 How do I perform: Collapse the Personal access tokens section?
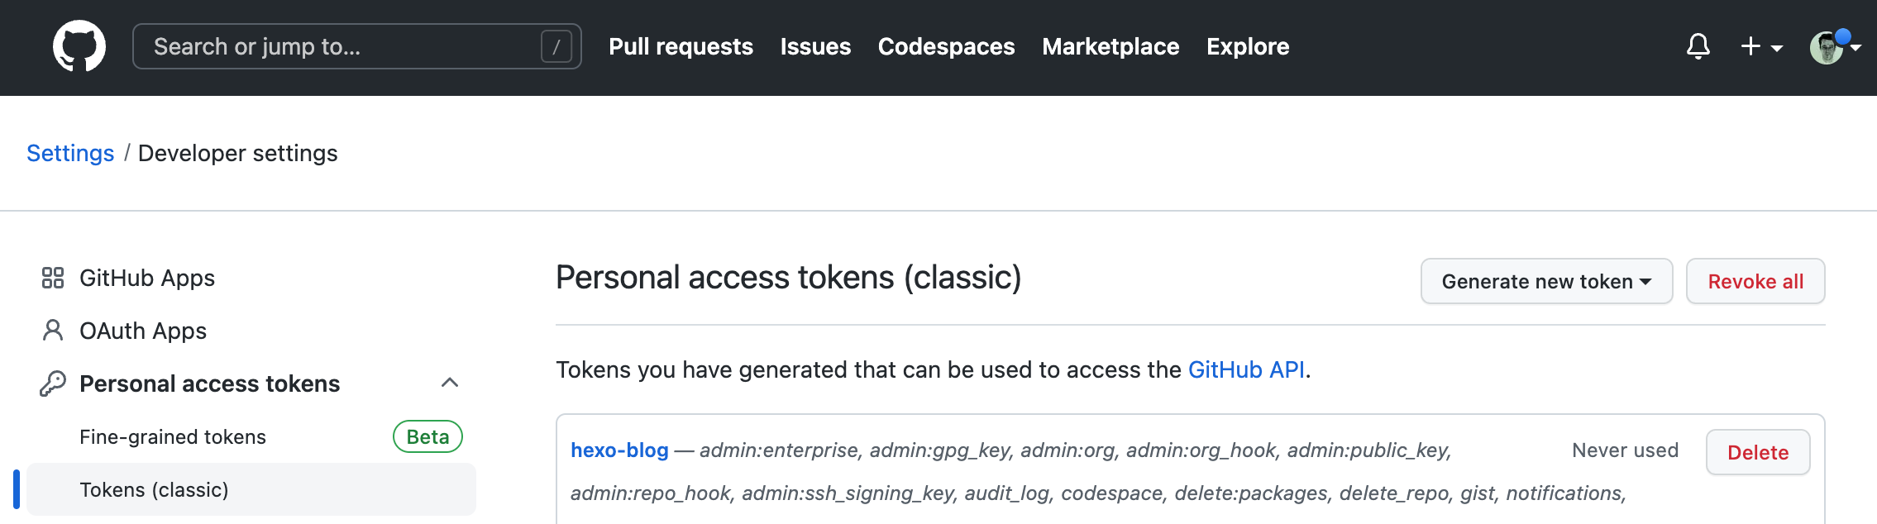[450, 383]
